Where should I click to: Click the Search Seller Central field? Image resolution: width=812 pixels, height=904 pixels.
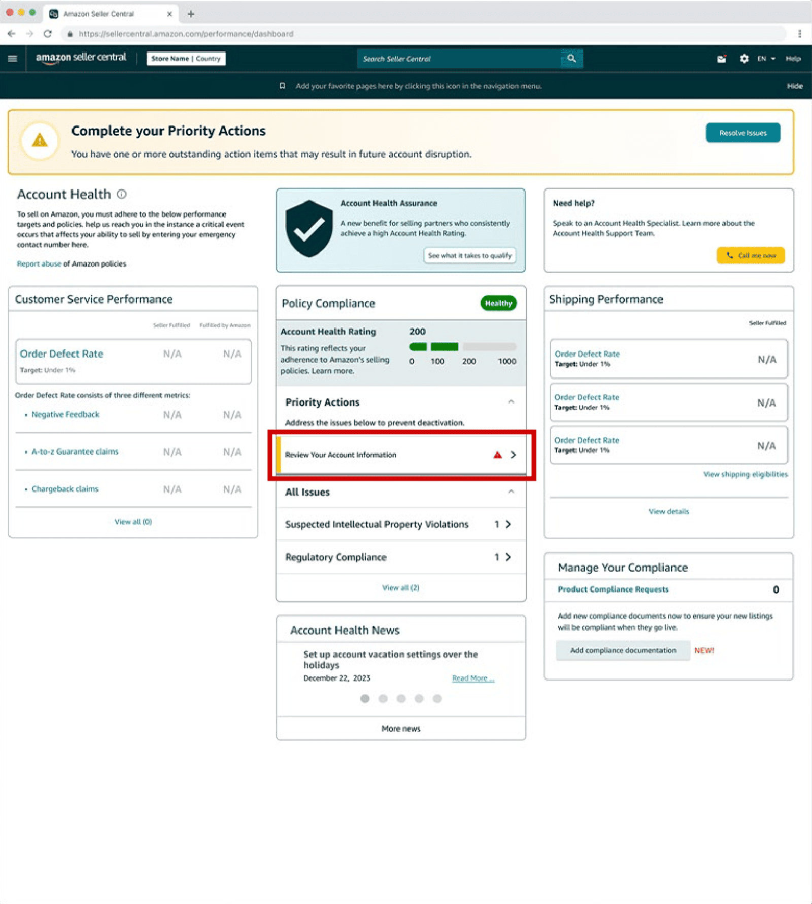tap(459, 59)
